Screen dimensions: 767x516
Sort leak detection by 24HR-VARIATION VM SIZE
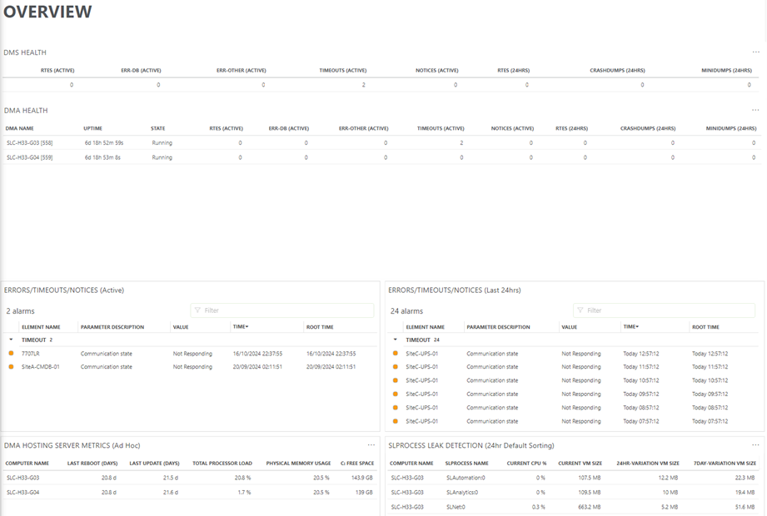[x=648, y=464]
